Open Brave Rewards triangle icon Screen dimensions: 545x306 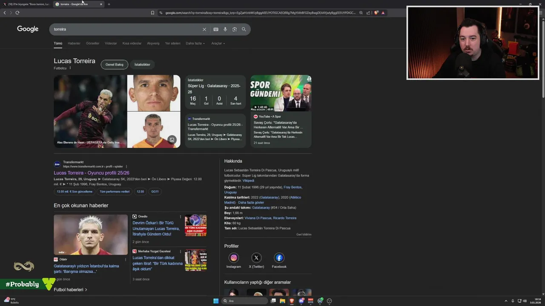coord(383,13)
